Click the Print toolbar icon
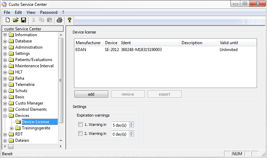Screen dimensions: 267x158 pos(59,20)
